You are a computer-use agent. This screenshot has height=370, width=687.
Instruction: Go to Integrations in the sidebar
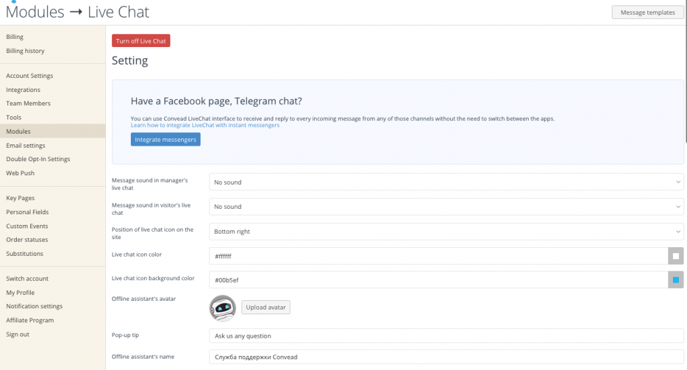click(x=23, y=89)
